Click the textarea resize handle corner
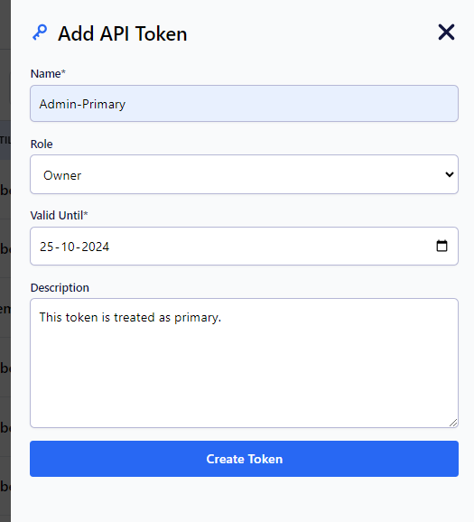The width and height of the screenshot is (474, 522). click(x=453, y=423)
